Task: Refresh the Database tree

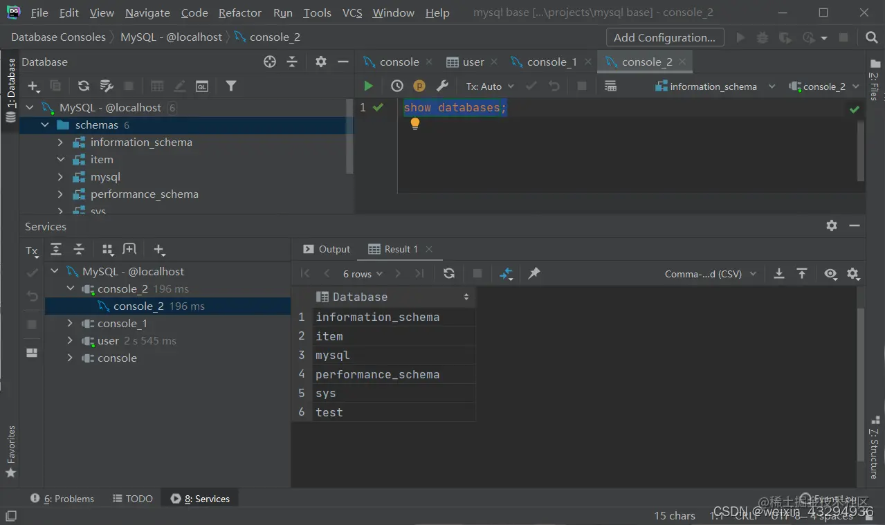Action: pos(84,86)
